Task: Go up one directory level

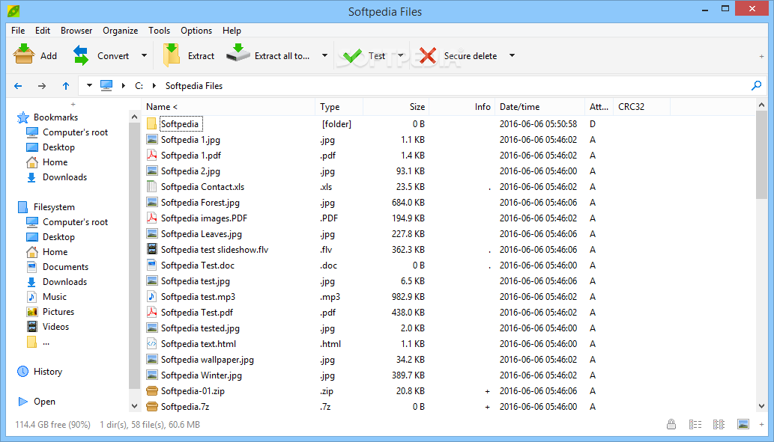Action: [x=66, y=86]
